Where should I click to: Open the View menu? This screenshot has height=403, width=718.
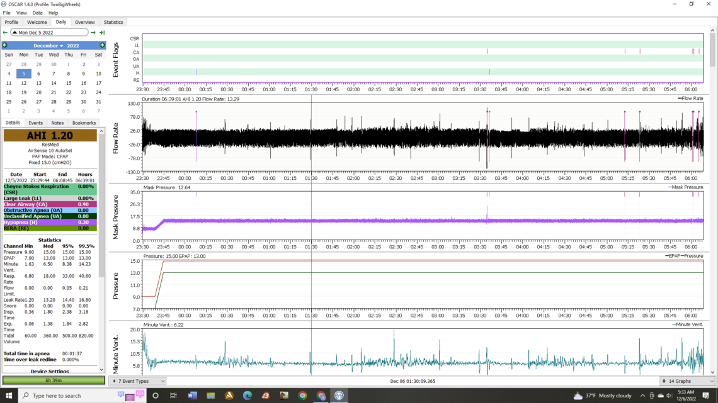[x=21, y=13]
